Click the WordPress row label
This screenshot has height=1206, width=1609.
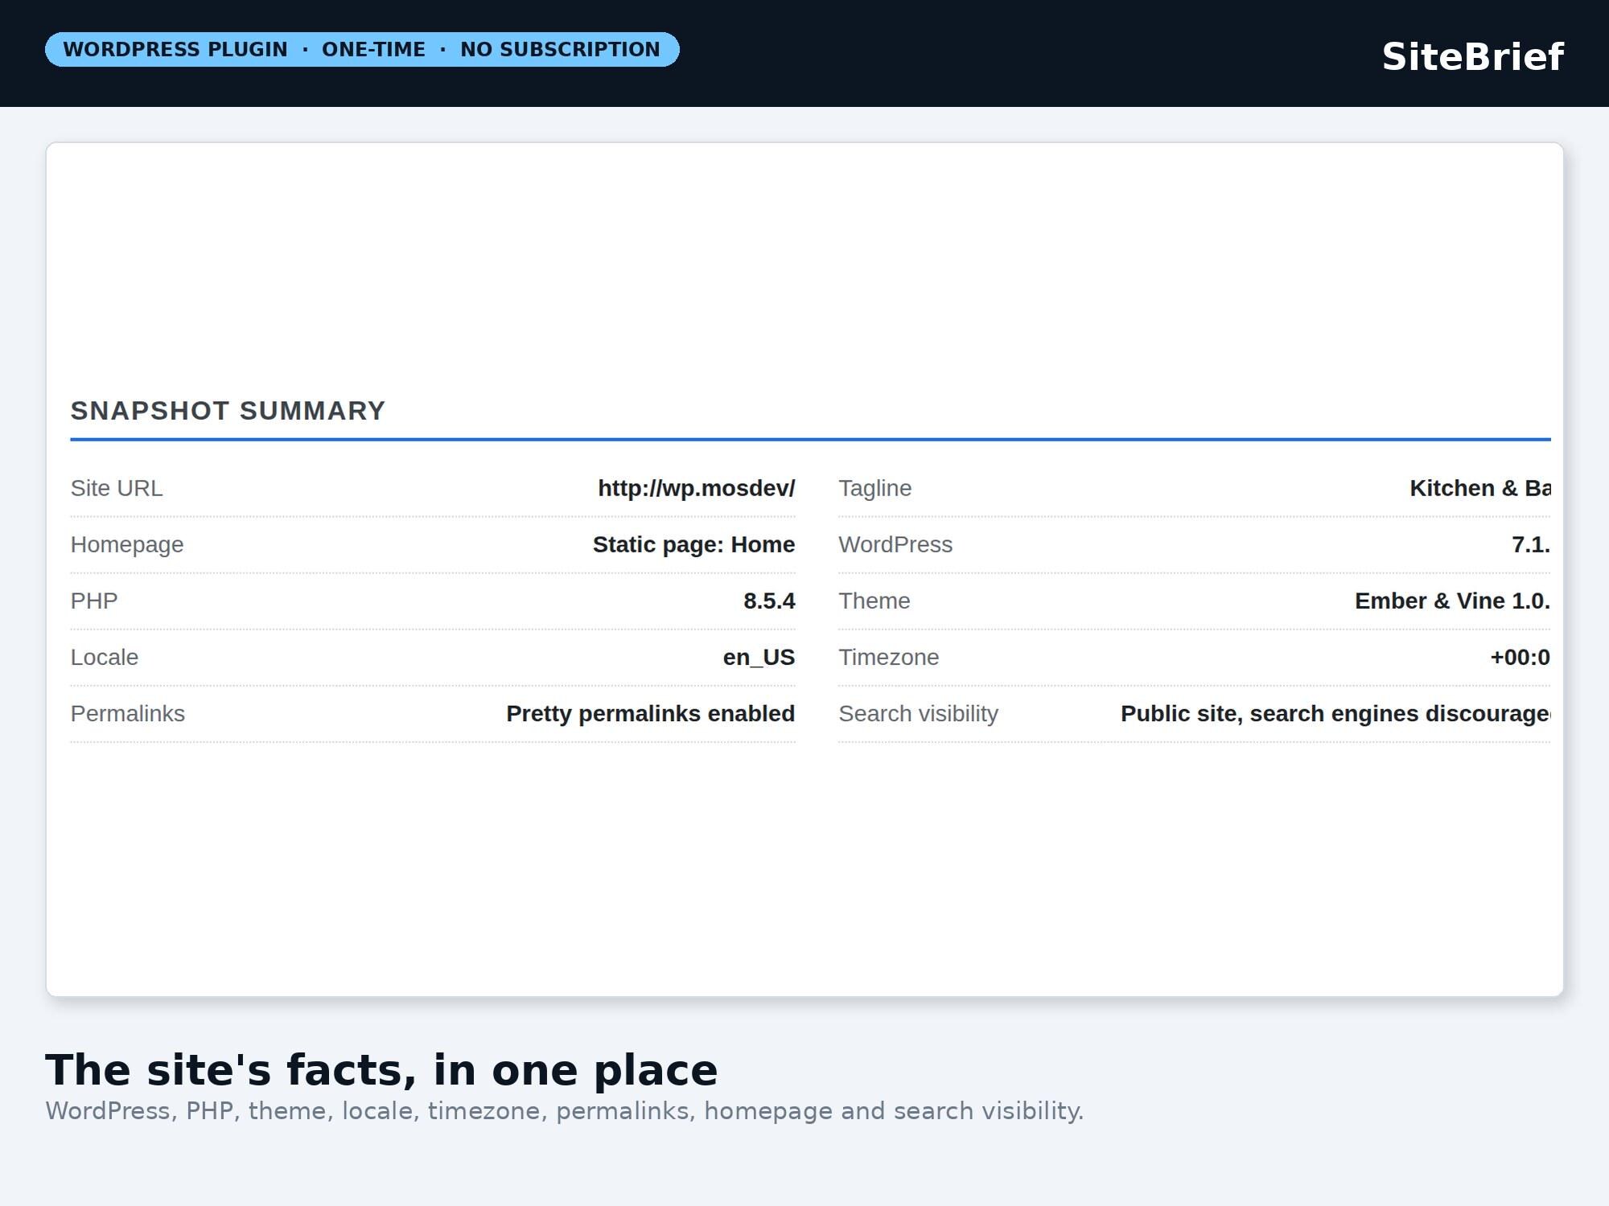tap(895, 544)
